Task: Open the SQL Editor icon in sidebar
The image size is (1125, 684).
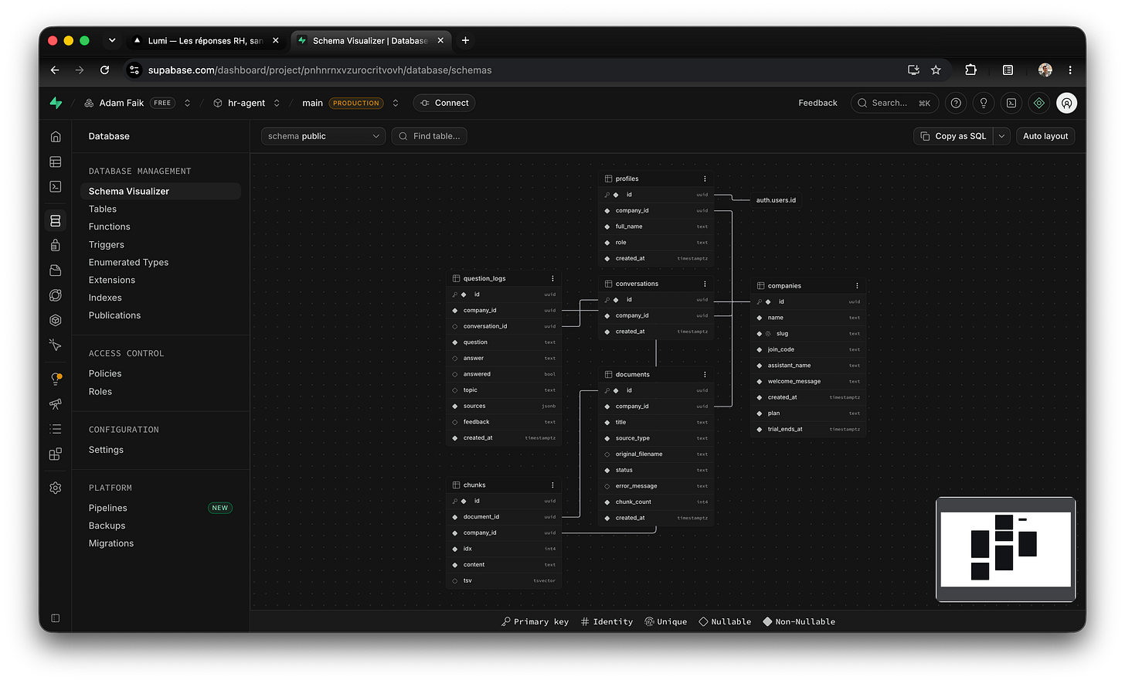Action: [x=56, y=186]
